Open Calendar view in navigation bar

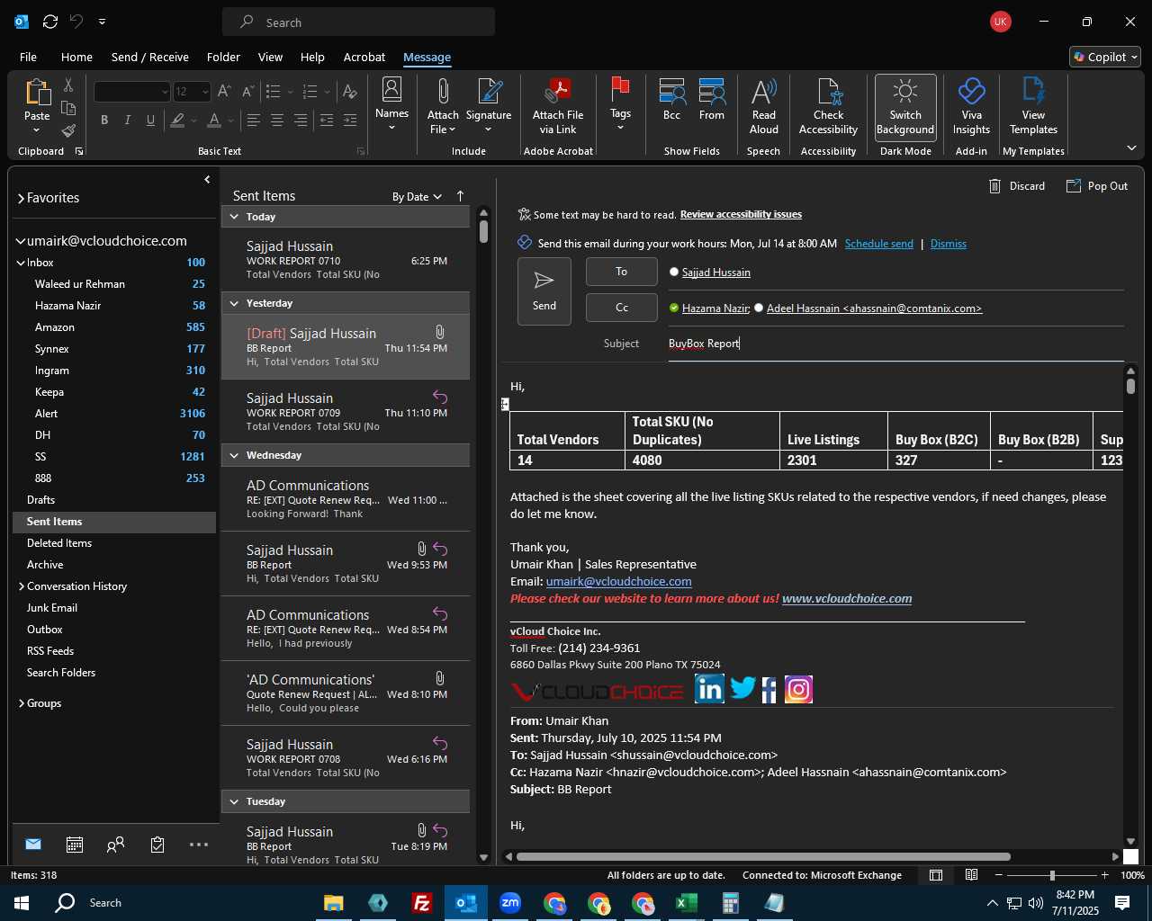(x=75, y=845)
